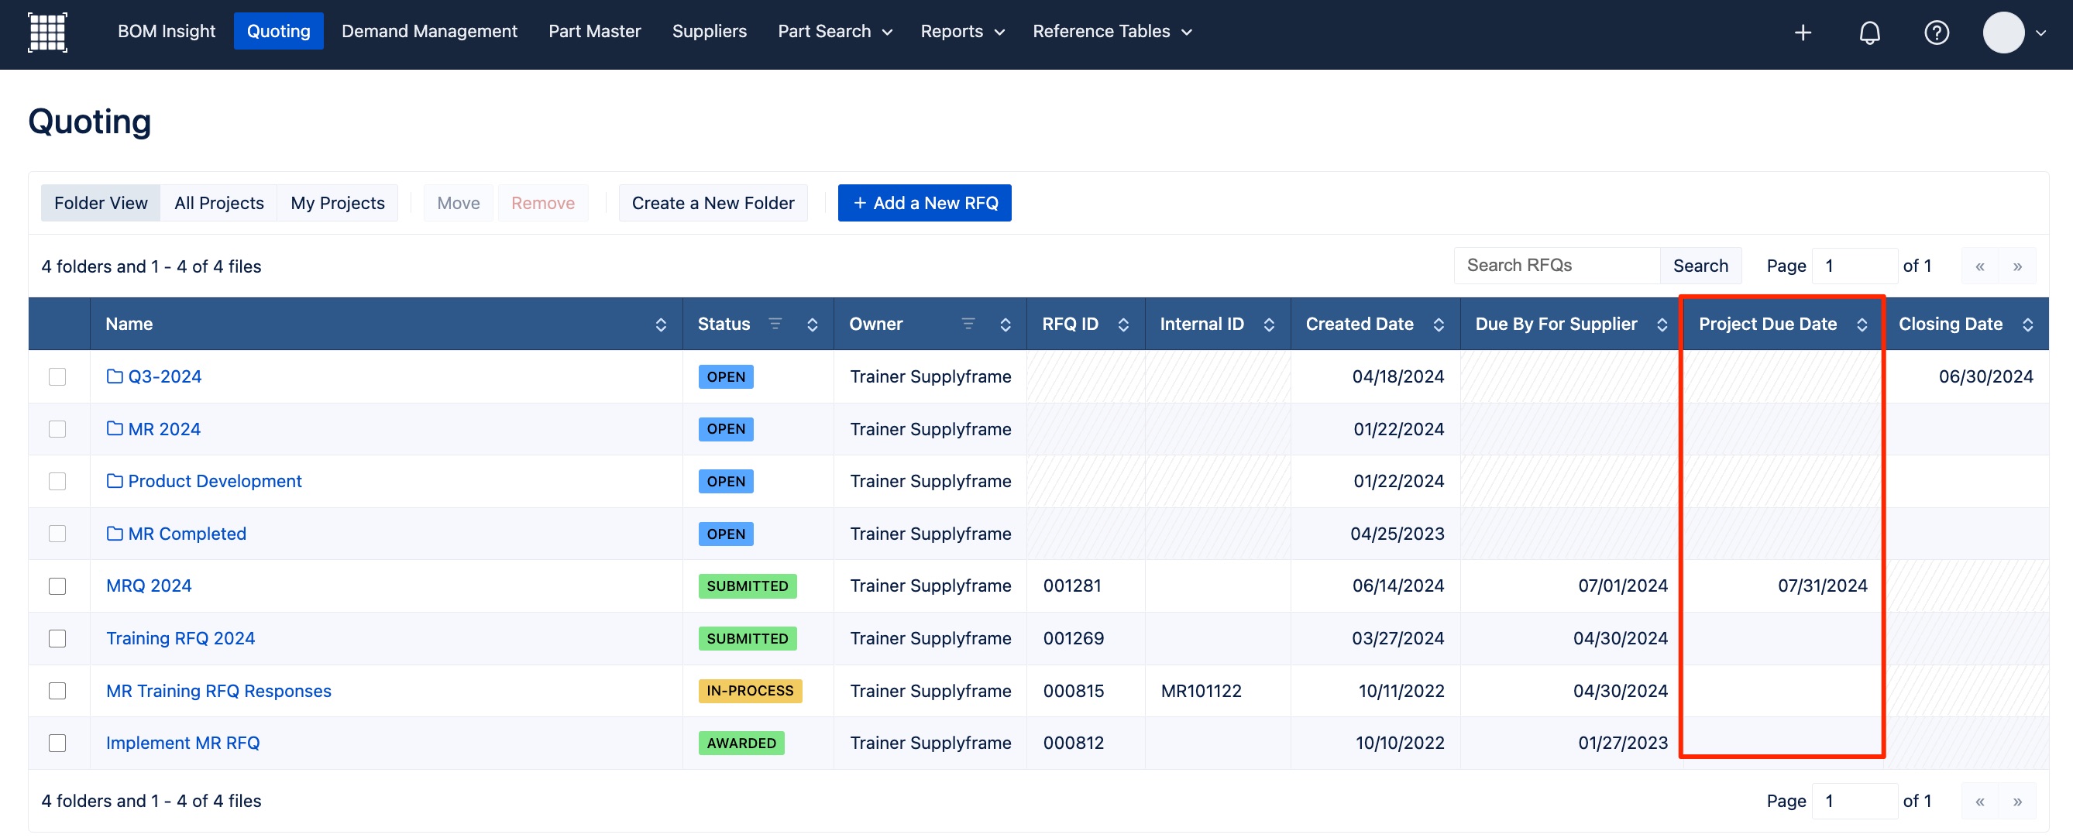Sort by Owner column arrows
The image size is (2073, 838).
(x=1005, y=324)
